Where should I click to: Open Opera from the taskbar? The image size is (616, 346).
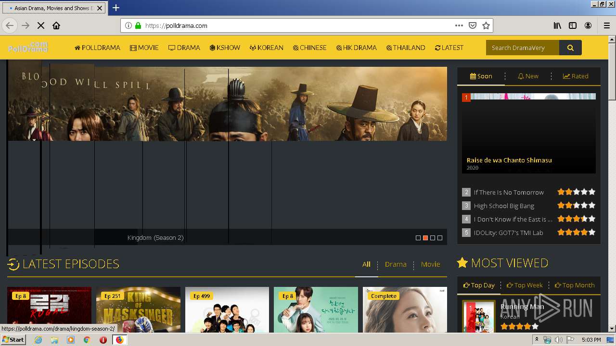[x=103, y=340]
